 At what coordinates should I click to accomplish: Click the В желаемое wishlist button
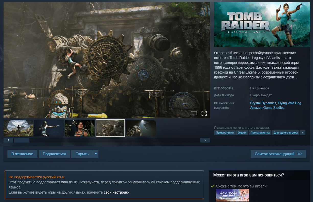coord(22,154)
